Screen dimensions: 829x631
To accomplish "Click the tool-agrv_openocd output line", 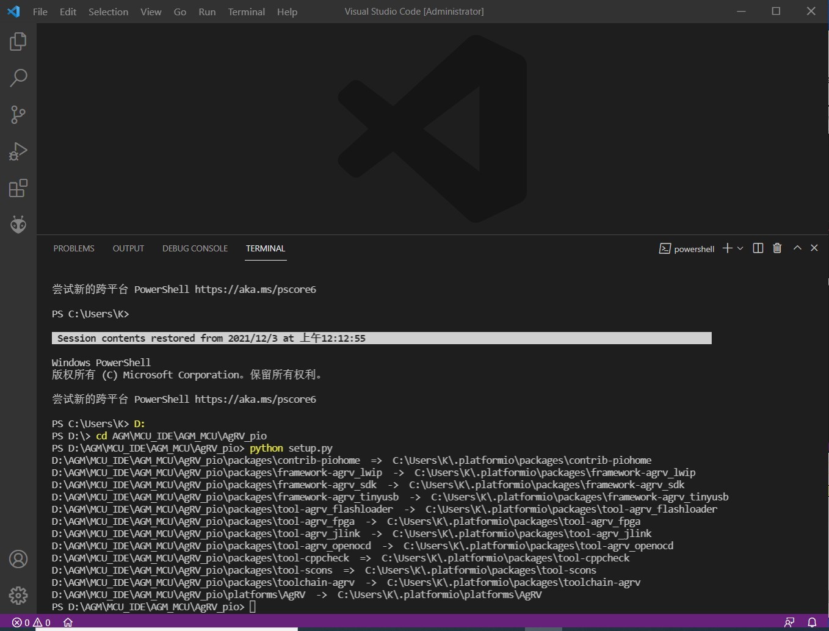I will tap(363, 546).
